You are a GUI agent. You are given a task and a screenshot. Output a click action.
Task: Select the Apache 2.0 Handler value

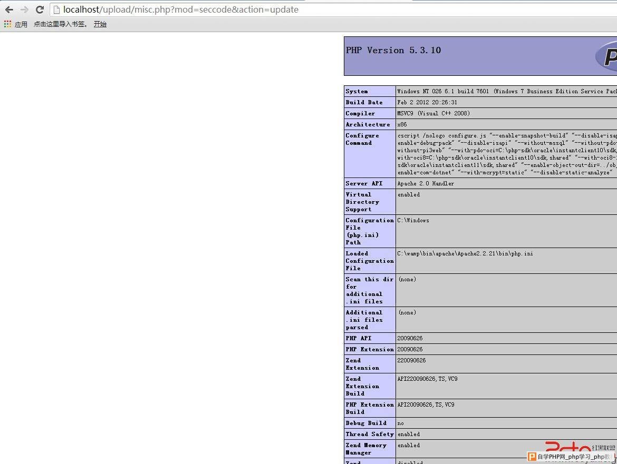pyautogui.click(x=426, y=183)
